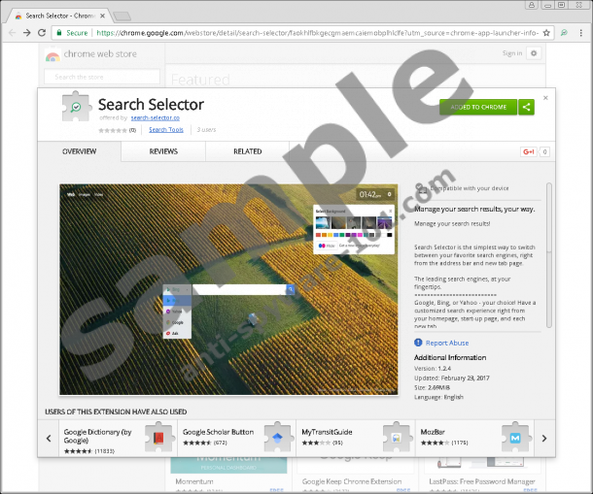Click the Google+ G+1 button
This screenshot has height=494, width=593.
point(529,152)
